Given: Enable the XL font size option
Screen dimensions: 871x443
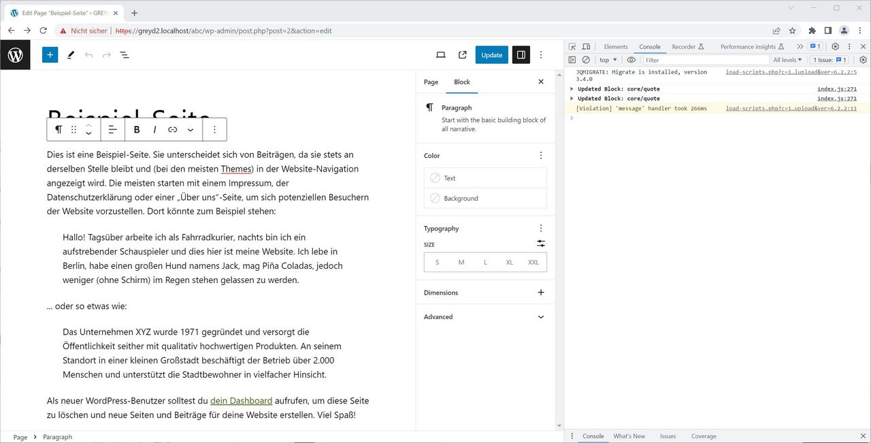Looking at the screenshot, I should point(509,262).
